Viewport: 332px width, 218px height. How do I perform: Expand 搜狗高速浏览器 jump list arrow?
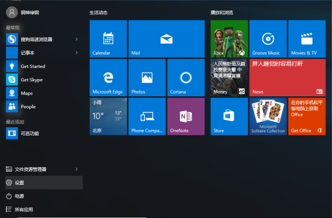click(x=77, y=39)
